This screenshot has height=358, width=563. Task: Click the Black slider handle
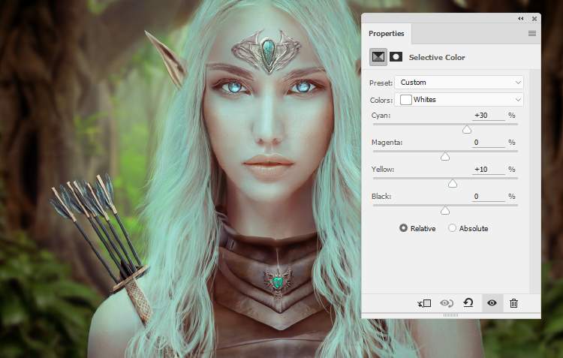[445, 210]
